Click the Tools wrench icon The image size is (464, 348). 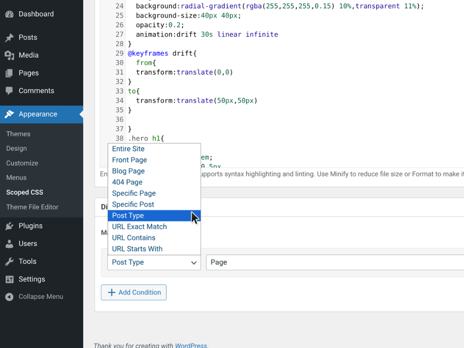pyautogui.click(x=9, y=262)
